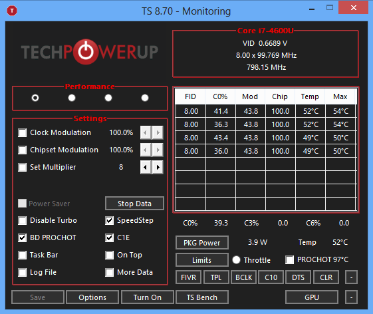
Task: Open the Options dialog
Action: point(92,297)
